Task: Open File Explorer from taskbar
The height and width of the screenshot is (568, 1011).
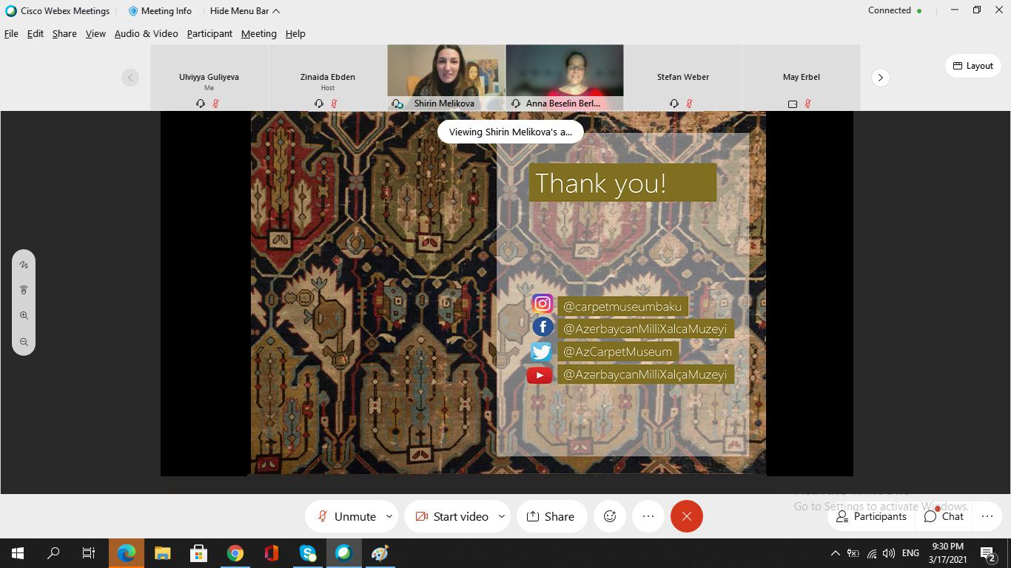Action: point(162,553)
